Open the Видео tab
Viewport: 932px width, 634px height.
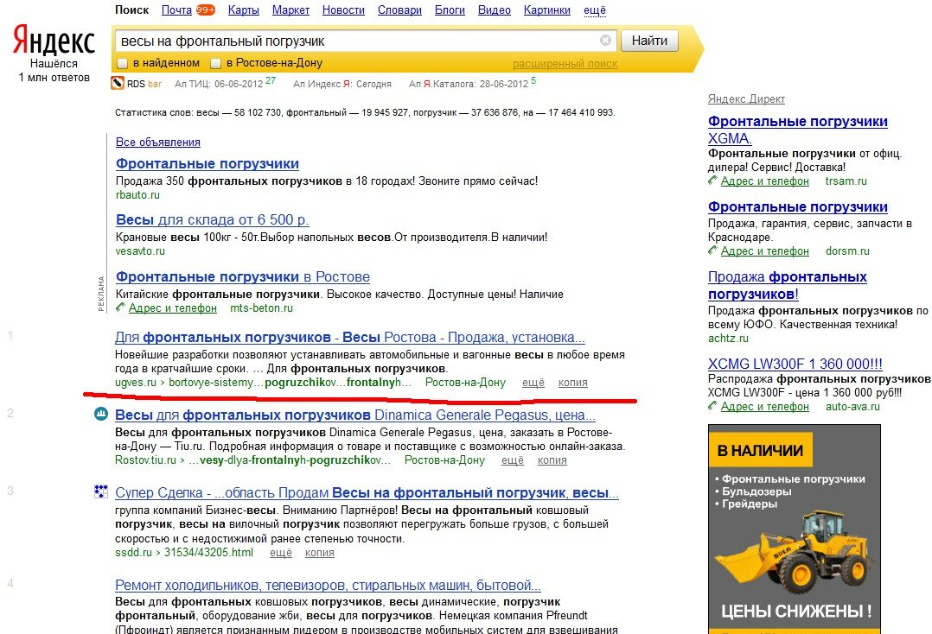(495, 10)
